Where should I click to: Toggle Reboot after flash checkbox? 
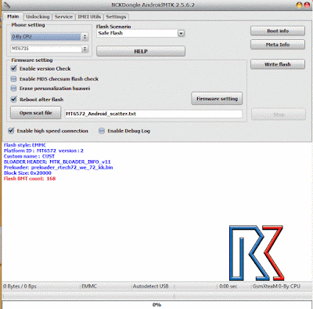(13, 100)
